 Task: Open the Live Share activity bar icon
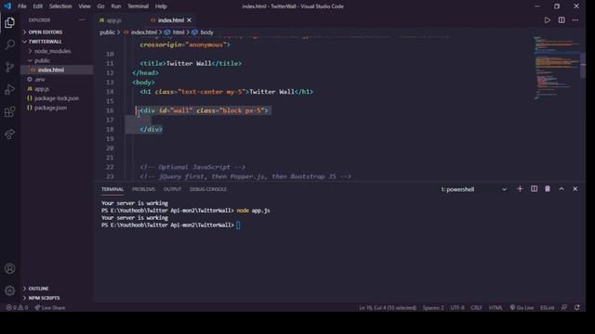click(10, 134)
